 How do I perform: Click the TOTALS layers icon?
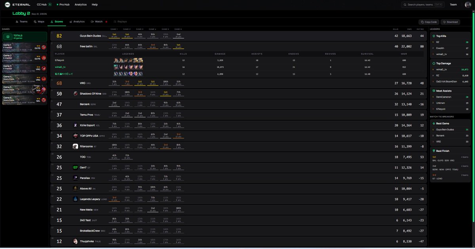pos(8,37)
